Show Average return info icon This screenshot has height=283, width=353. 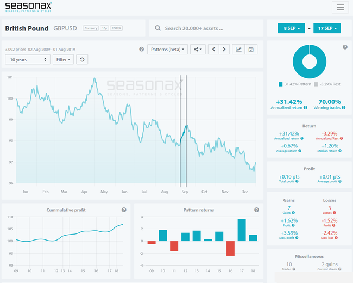[300, 151]
